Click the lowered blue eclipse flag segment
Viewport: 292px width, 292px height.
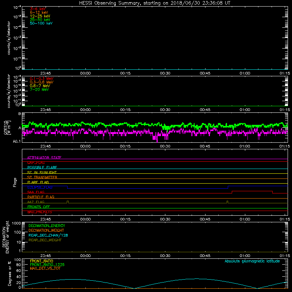click(147, 188)
